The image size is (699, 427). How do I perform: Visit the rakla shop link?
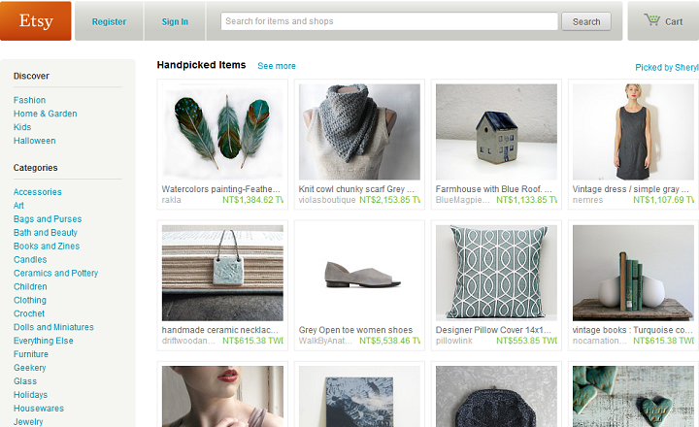[x=171, y=200]
